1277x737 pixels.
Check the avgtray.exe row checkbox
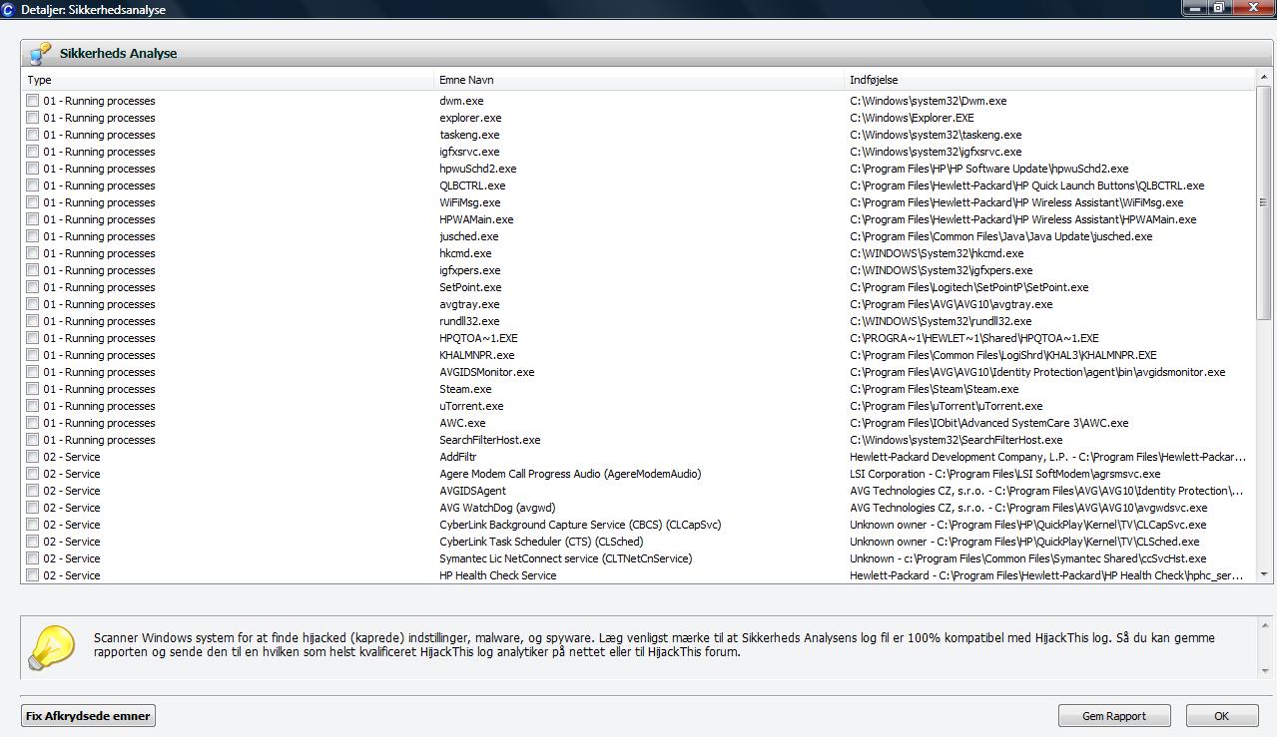(33, 304)
